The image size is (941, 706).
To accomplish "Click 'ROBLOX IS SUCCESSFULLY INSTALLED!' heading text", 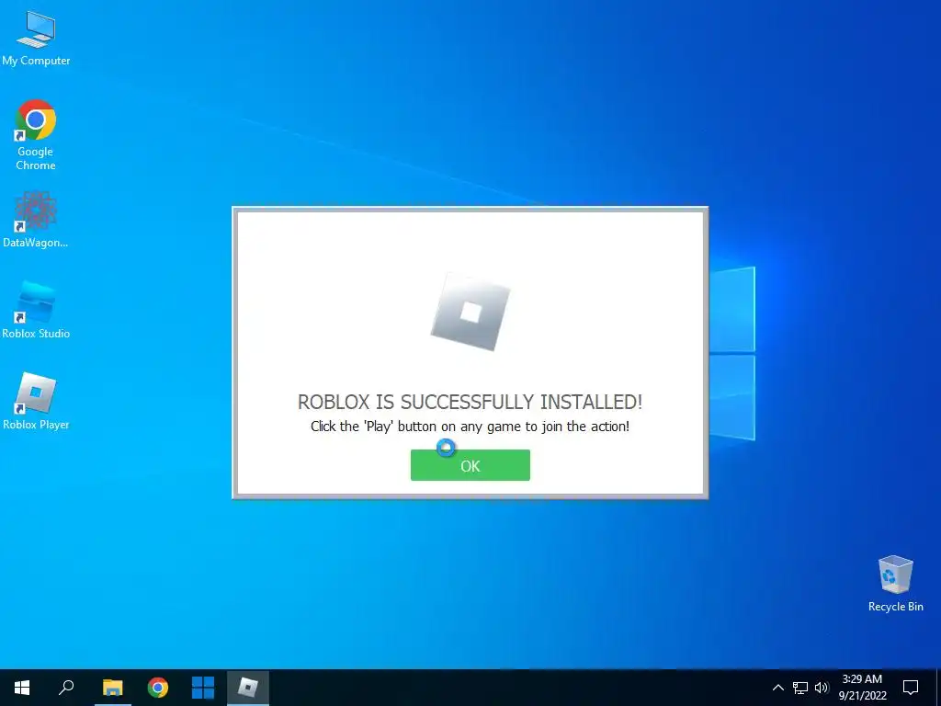I will click(470, 402).
